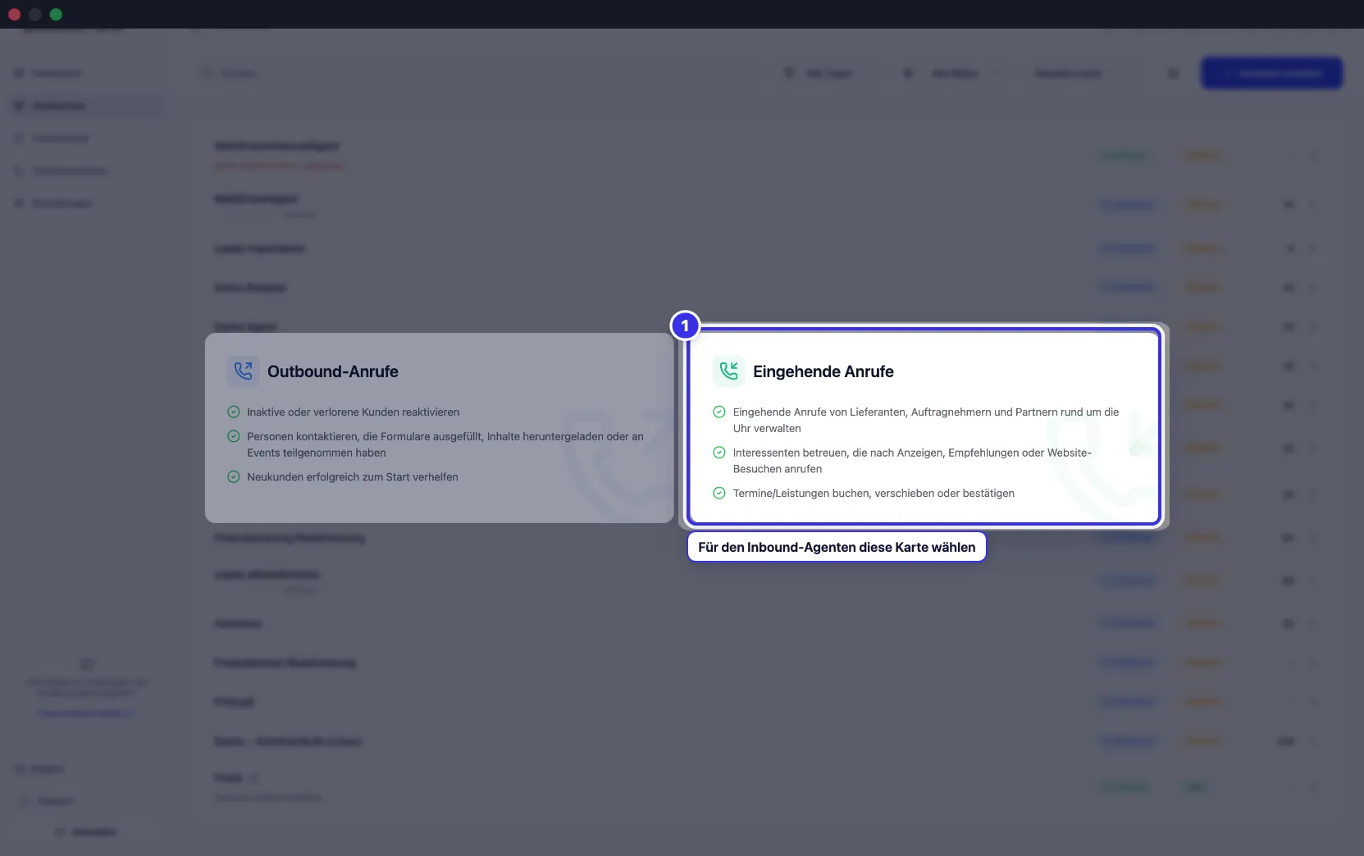
Task: Click the blue create button at top right
Action: (1271, 73)
